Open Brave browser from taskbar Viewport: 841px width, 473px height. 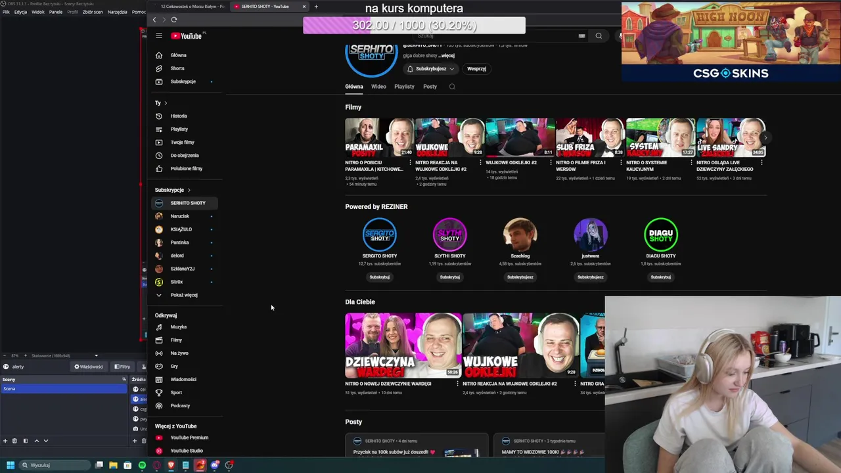171,465
